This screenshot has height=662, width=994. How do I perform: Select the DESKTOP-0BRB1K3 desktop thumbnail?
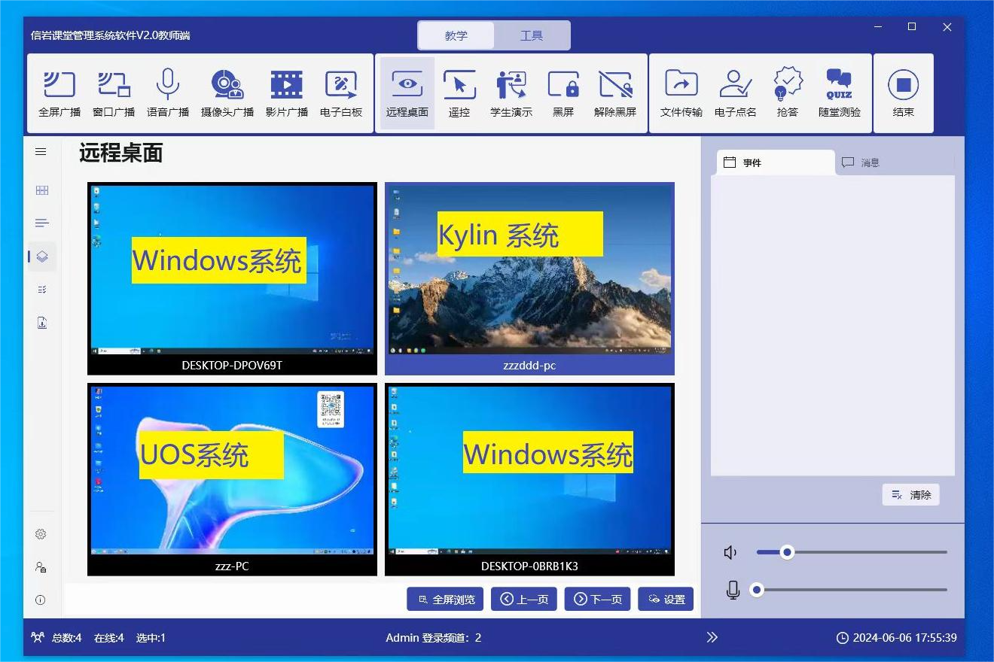pyautogui.click(x=529, y=479)
